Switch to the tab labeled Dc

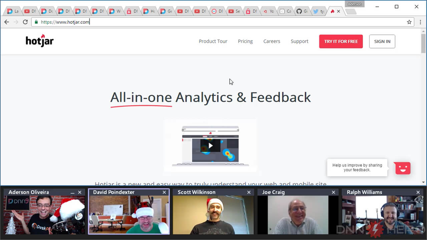[47, 11]
